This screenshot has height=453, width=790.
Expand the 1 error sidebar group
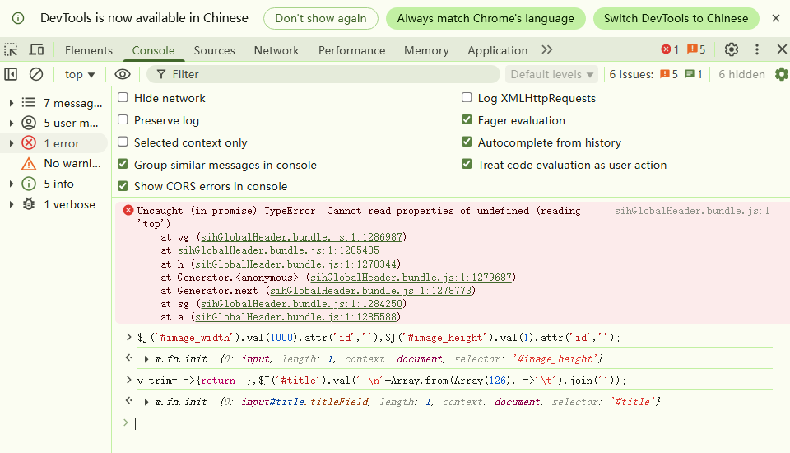11,143
